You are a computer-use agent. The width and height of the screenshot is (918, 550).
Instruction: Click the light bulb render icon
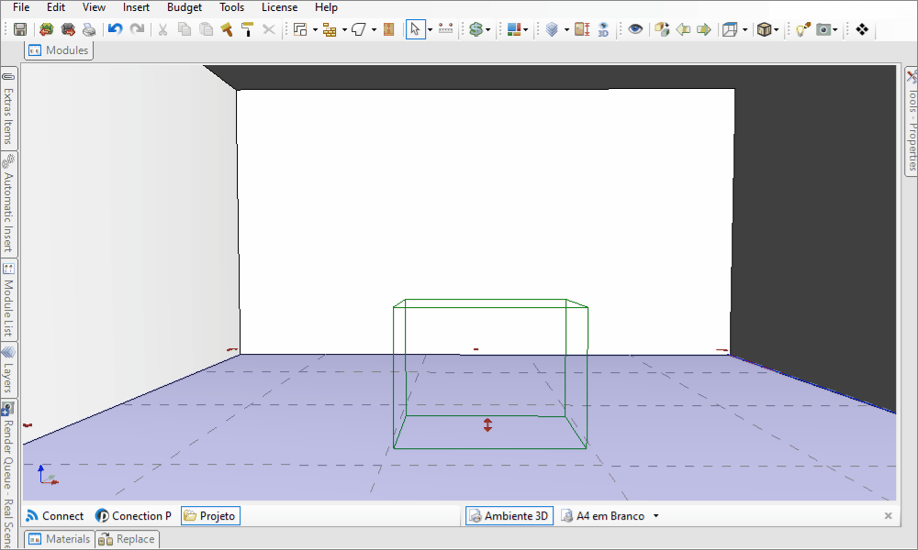coord(802,29)
